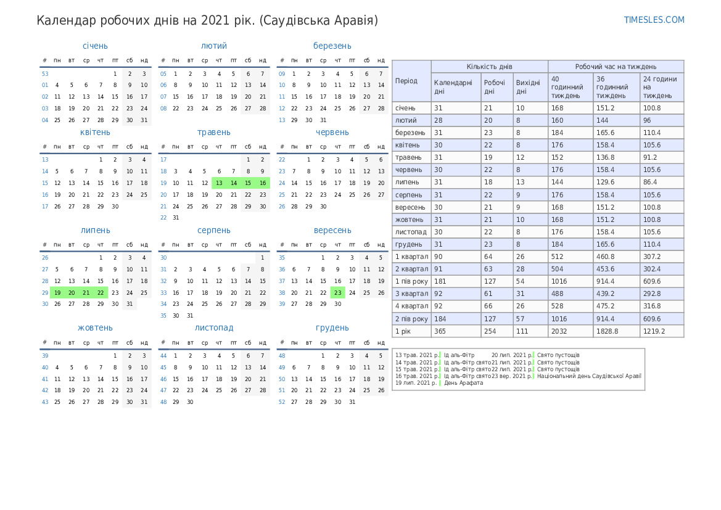Image resolution: width=721 pixels, height=510 pixels.
Task: Click the '86.4' cell in the липень table row
Action: pos(662,182)
